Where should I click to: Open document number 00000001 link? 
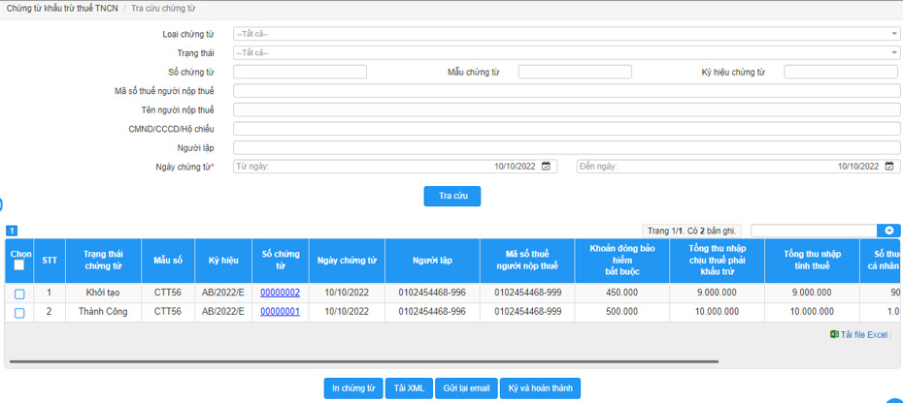(x=280, y=312)
